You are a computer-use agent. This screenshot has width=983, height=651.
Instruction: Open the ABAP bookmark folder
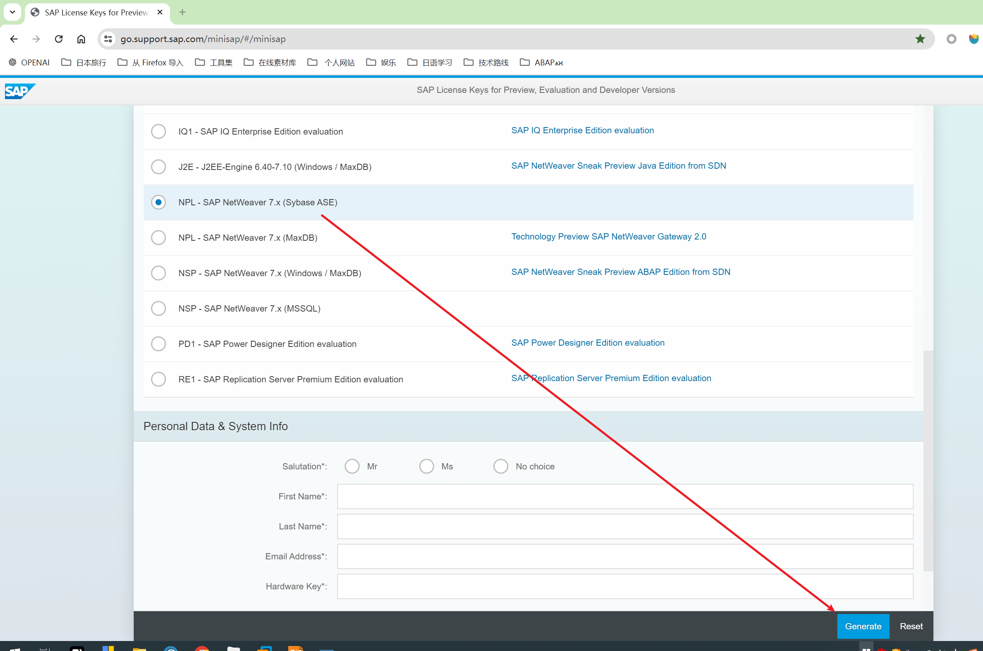click(541, 62)
